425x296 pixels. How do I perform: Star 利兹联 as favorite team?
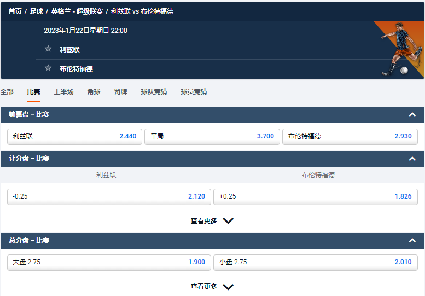pyautogui.click(x=48, y=49)
